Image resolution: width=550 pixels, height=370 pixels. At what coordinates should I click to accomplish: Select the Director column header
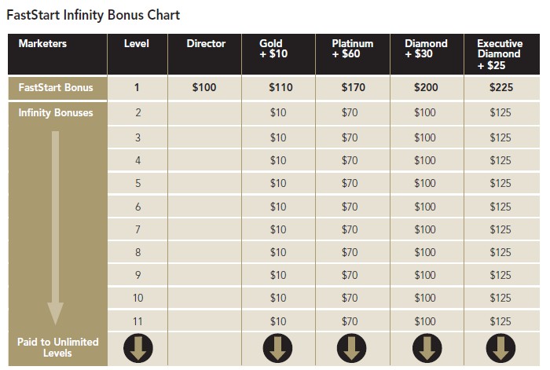(x=206, y=43)
